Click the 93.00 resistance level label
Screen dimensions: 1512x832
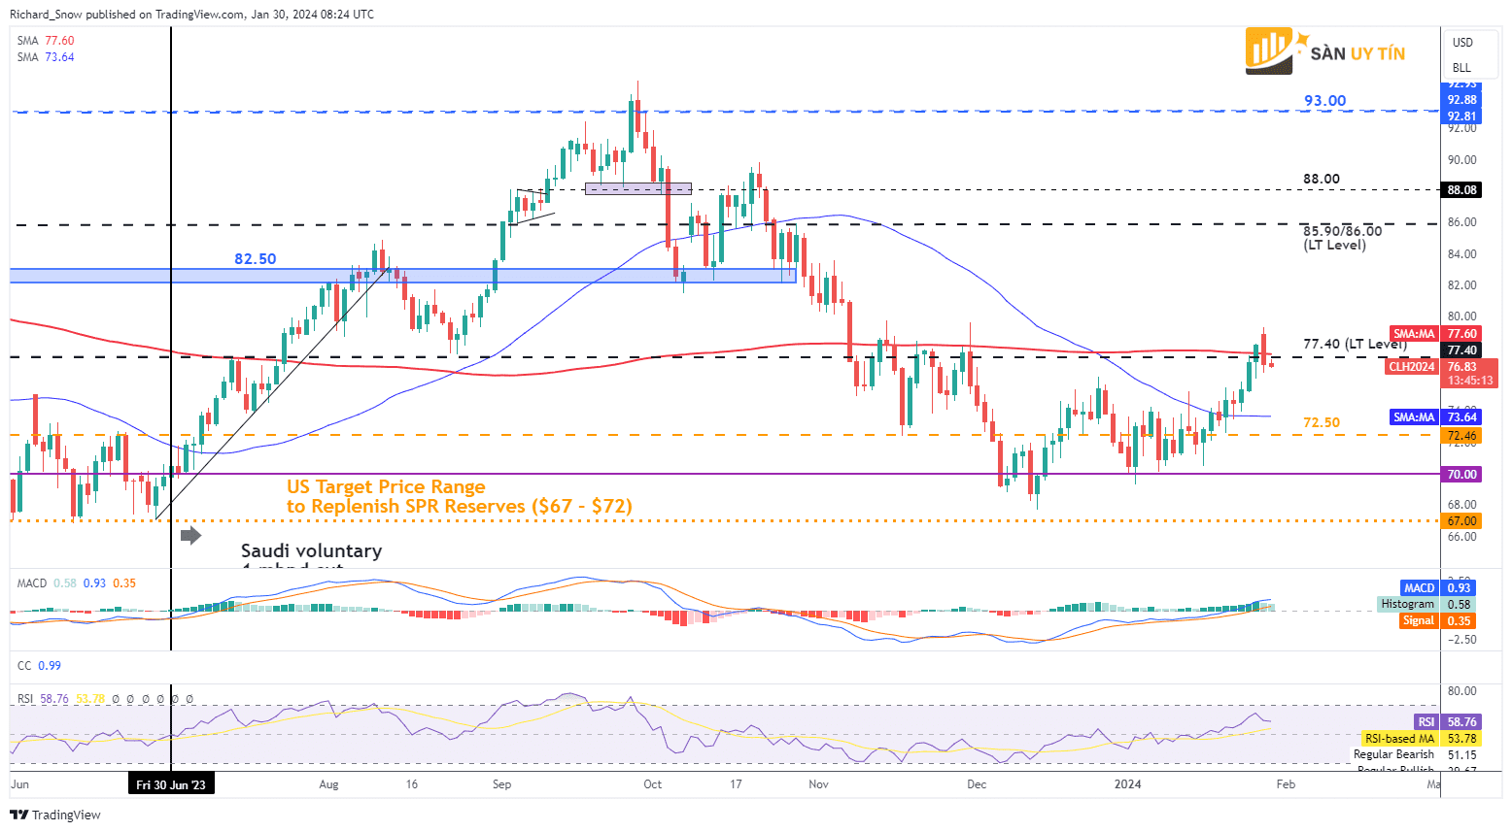[1324, 101]
